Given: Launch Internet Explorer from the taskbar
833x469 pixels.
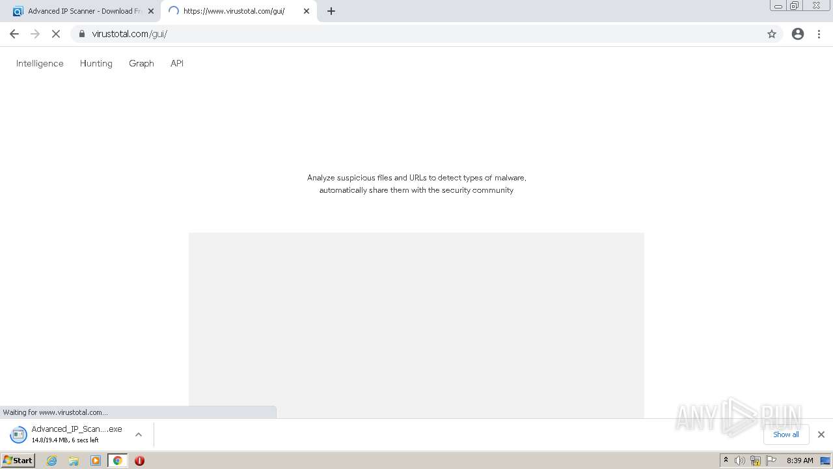Looking at the screenshot, I should [x=52, y=461].
